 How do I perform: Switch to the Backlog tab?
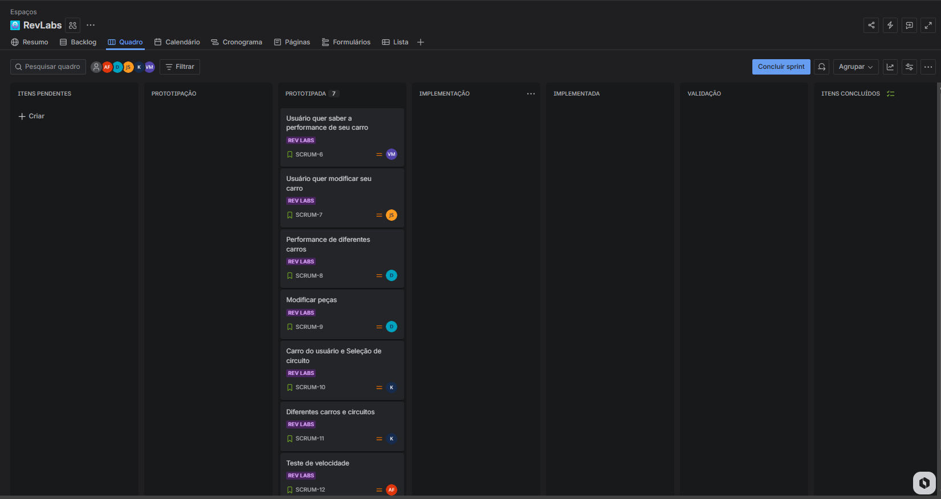pyautogui.click(x=78, y=42)
